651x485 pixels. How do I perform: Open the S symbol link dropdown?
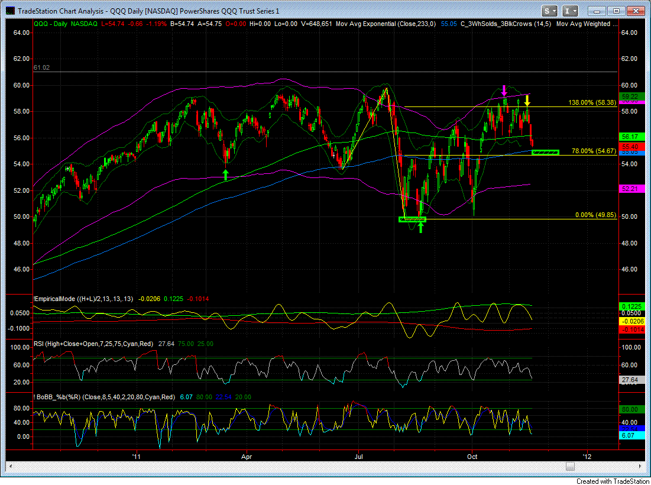pos(549,11)
